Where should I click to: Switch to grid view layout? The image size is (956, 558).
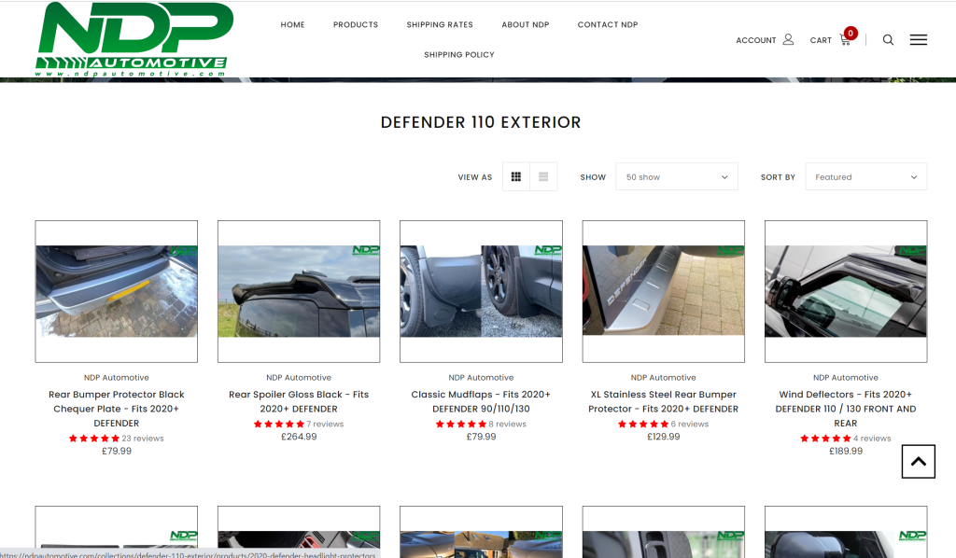515,176
